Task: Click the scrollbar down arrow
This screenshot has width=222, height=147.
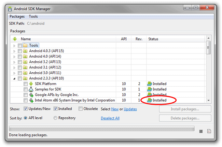Action: point(208,100)
